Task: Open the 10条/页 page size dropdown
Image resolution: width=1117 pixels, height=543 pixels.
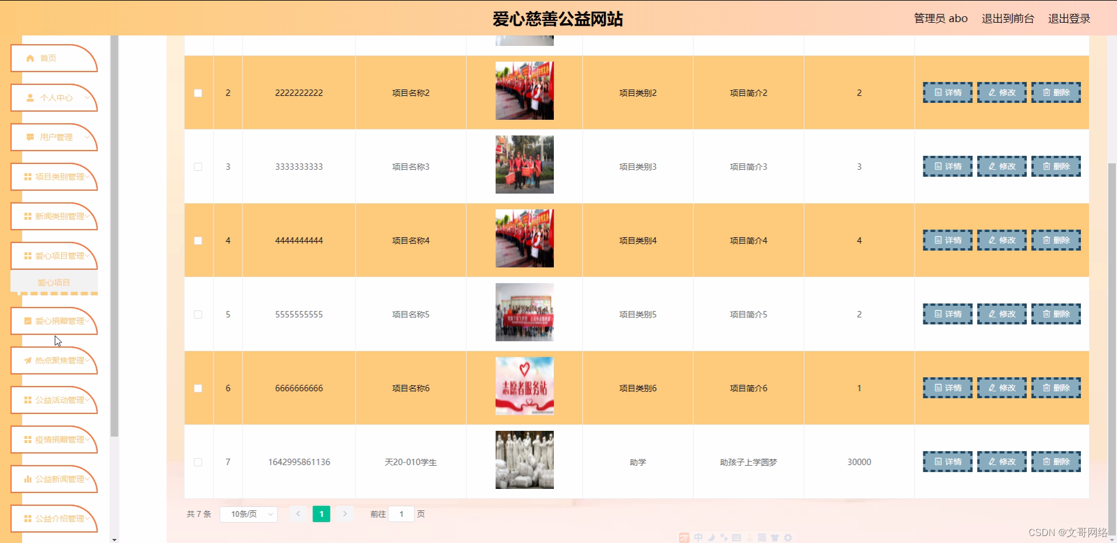Action: point(248,514)
